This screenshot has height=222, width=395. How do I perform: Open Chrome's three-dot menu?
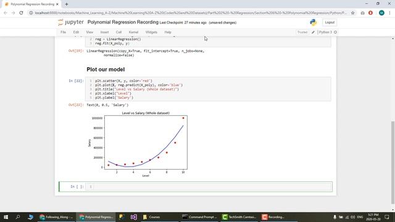(389, 13)
